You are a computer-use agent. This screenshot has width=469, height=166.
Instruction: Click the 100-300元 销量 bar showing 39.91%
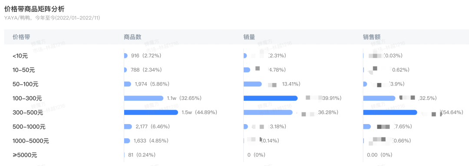271,98
